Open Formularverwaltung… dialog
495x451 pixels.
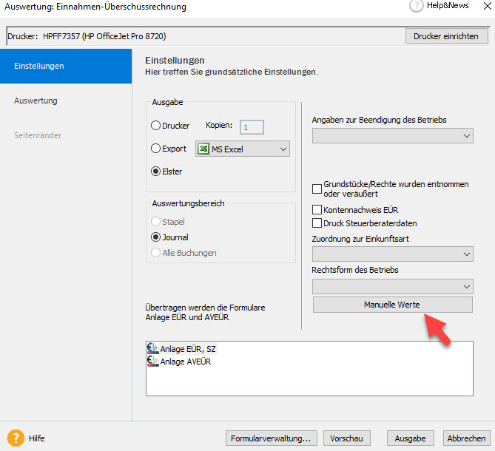271,438
